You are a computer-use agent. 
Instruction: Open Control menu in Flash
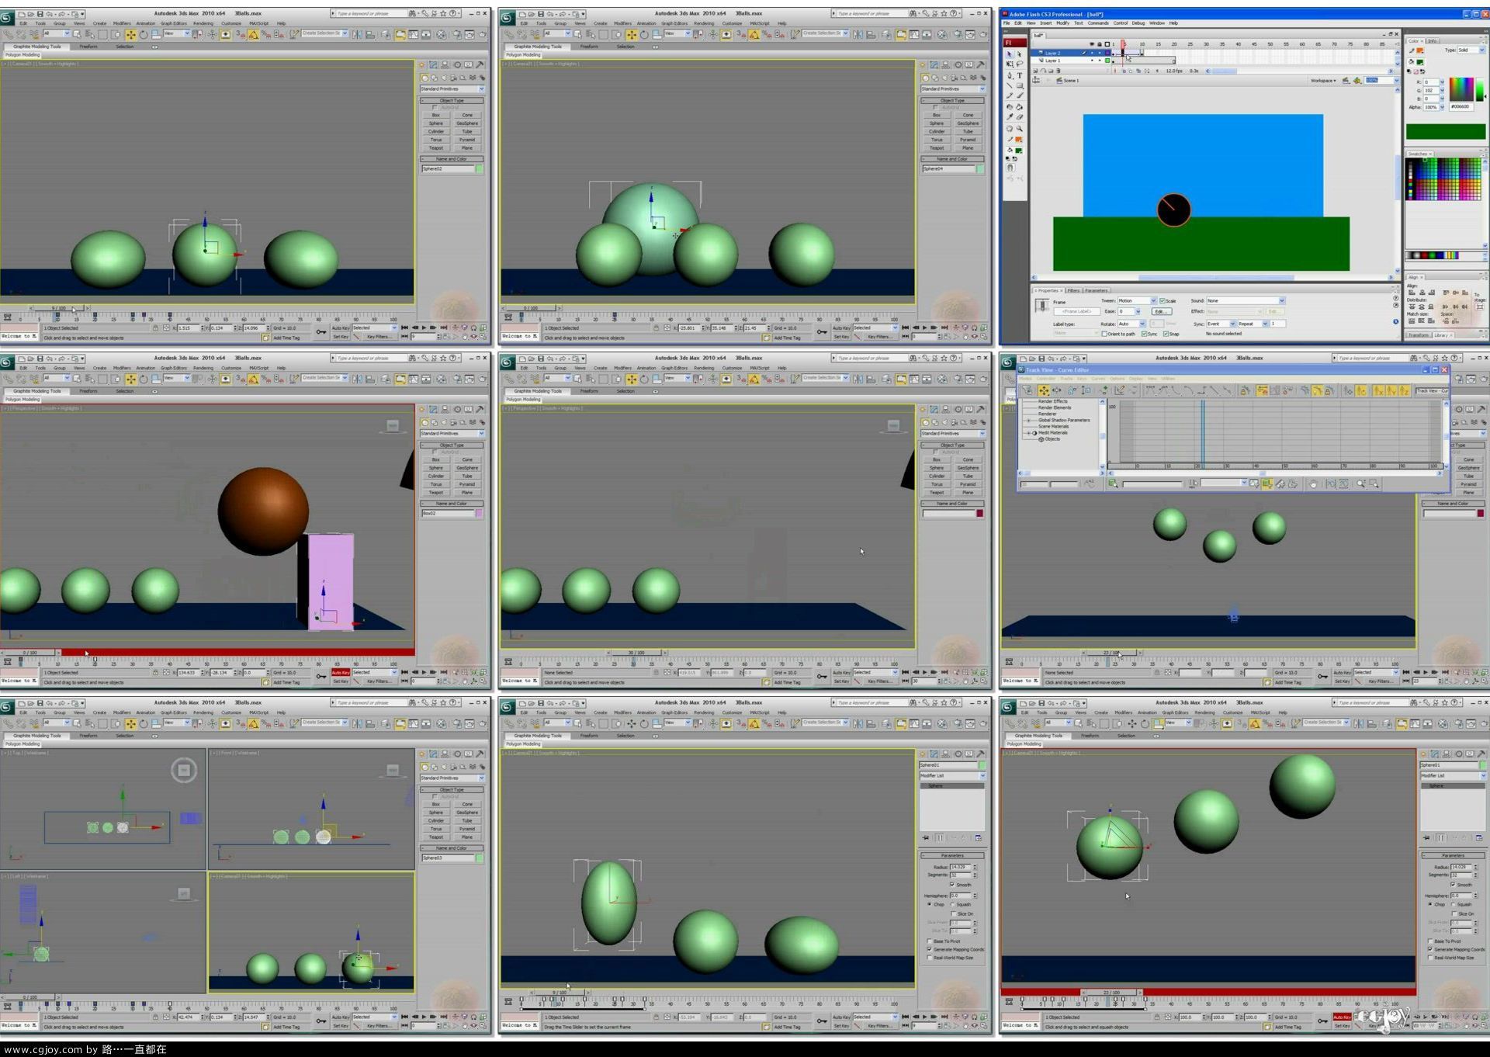tap(1120, 23)
